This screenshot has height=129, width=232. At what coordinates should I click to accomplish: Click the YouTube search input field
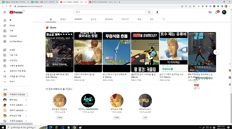point(109,12)
